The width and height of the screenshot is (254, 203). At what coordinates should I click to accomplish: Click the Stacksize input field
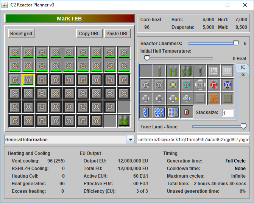(228, 113)
